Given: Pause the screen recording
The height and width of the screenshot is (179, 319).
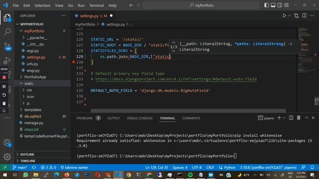Looking at the screenshot, I should pyautogui.click(x=4, y=87).
